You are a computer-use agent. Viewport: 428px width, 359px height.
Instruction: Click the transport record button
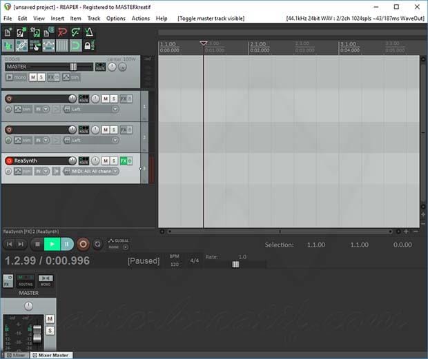coord(83,244)
